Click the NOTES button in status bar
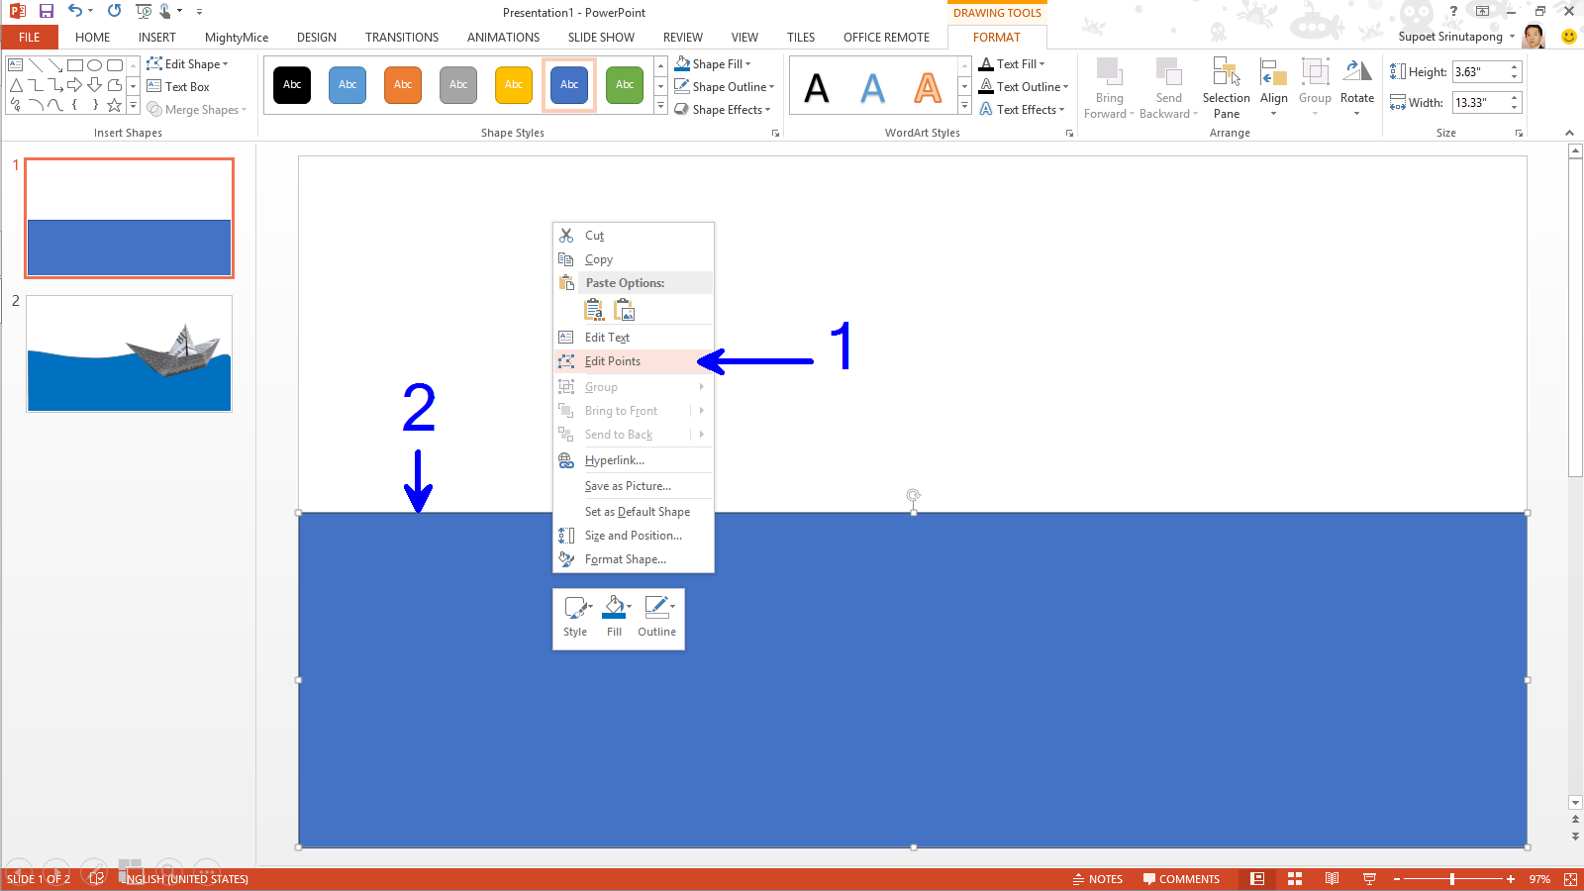The width and height of the screenshot is (1584, 891). click(1098, 879)
